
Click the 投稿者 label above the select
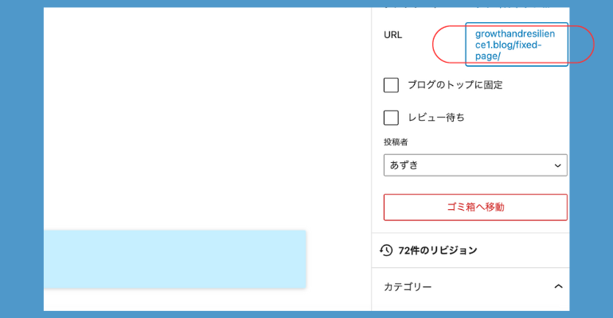click(x=396, y=142)
